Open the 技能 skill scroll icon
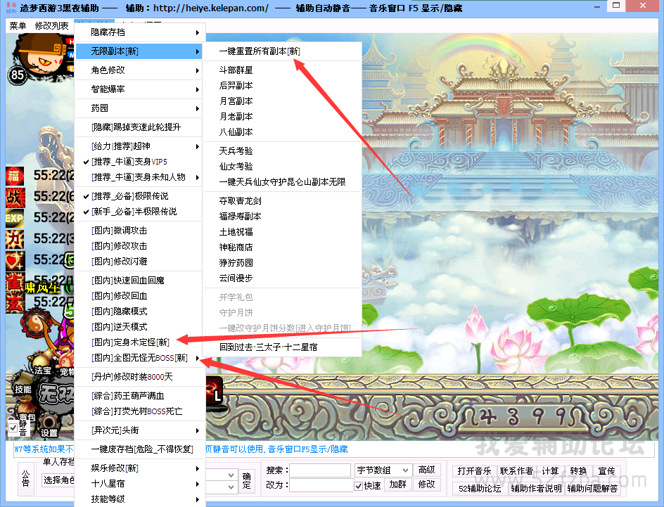This screenshot has height=507, width=664. pyautogui.click(x=22, y=387)
